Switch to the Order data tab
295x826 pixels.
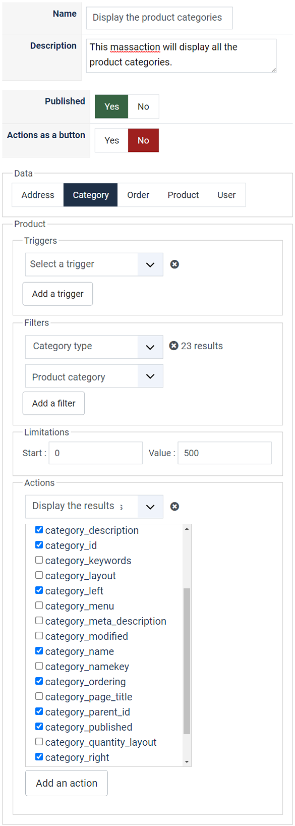138,195
